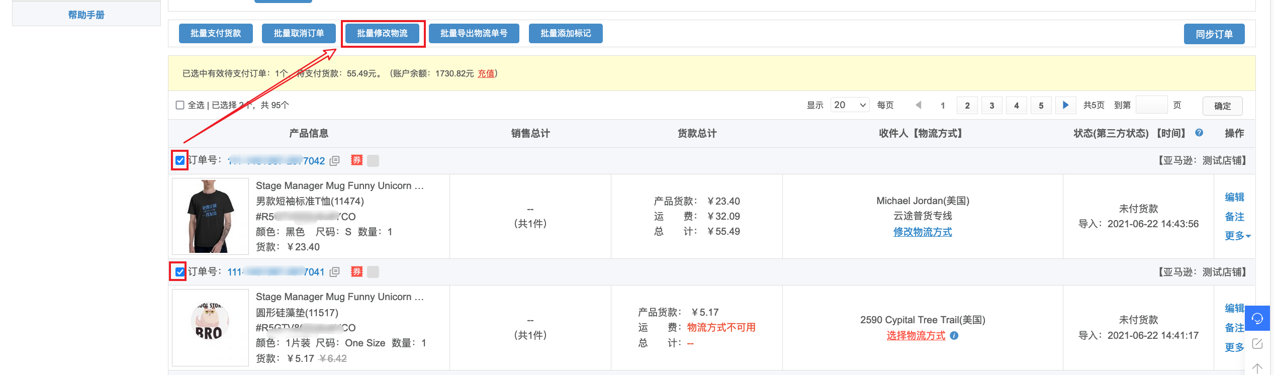This screenshot has width=1274, height=375.
Task: Click the 批量修改物流 button
Action: (382, 34)
